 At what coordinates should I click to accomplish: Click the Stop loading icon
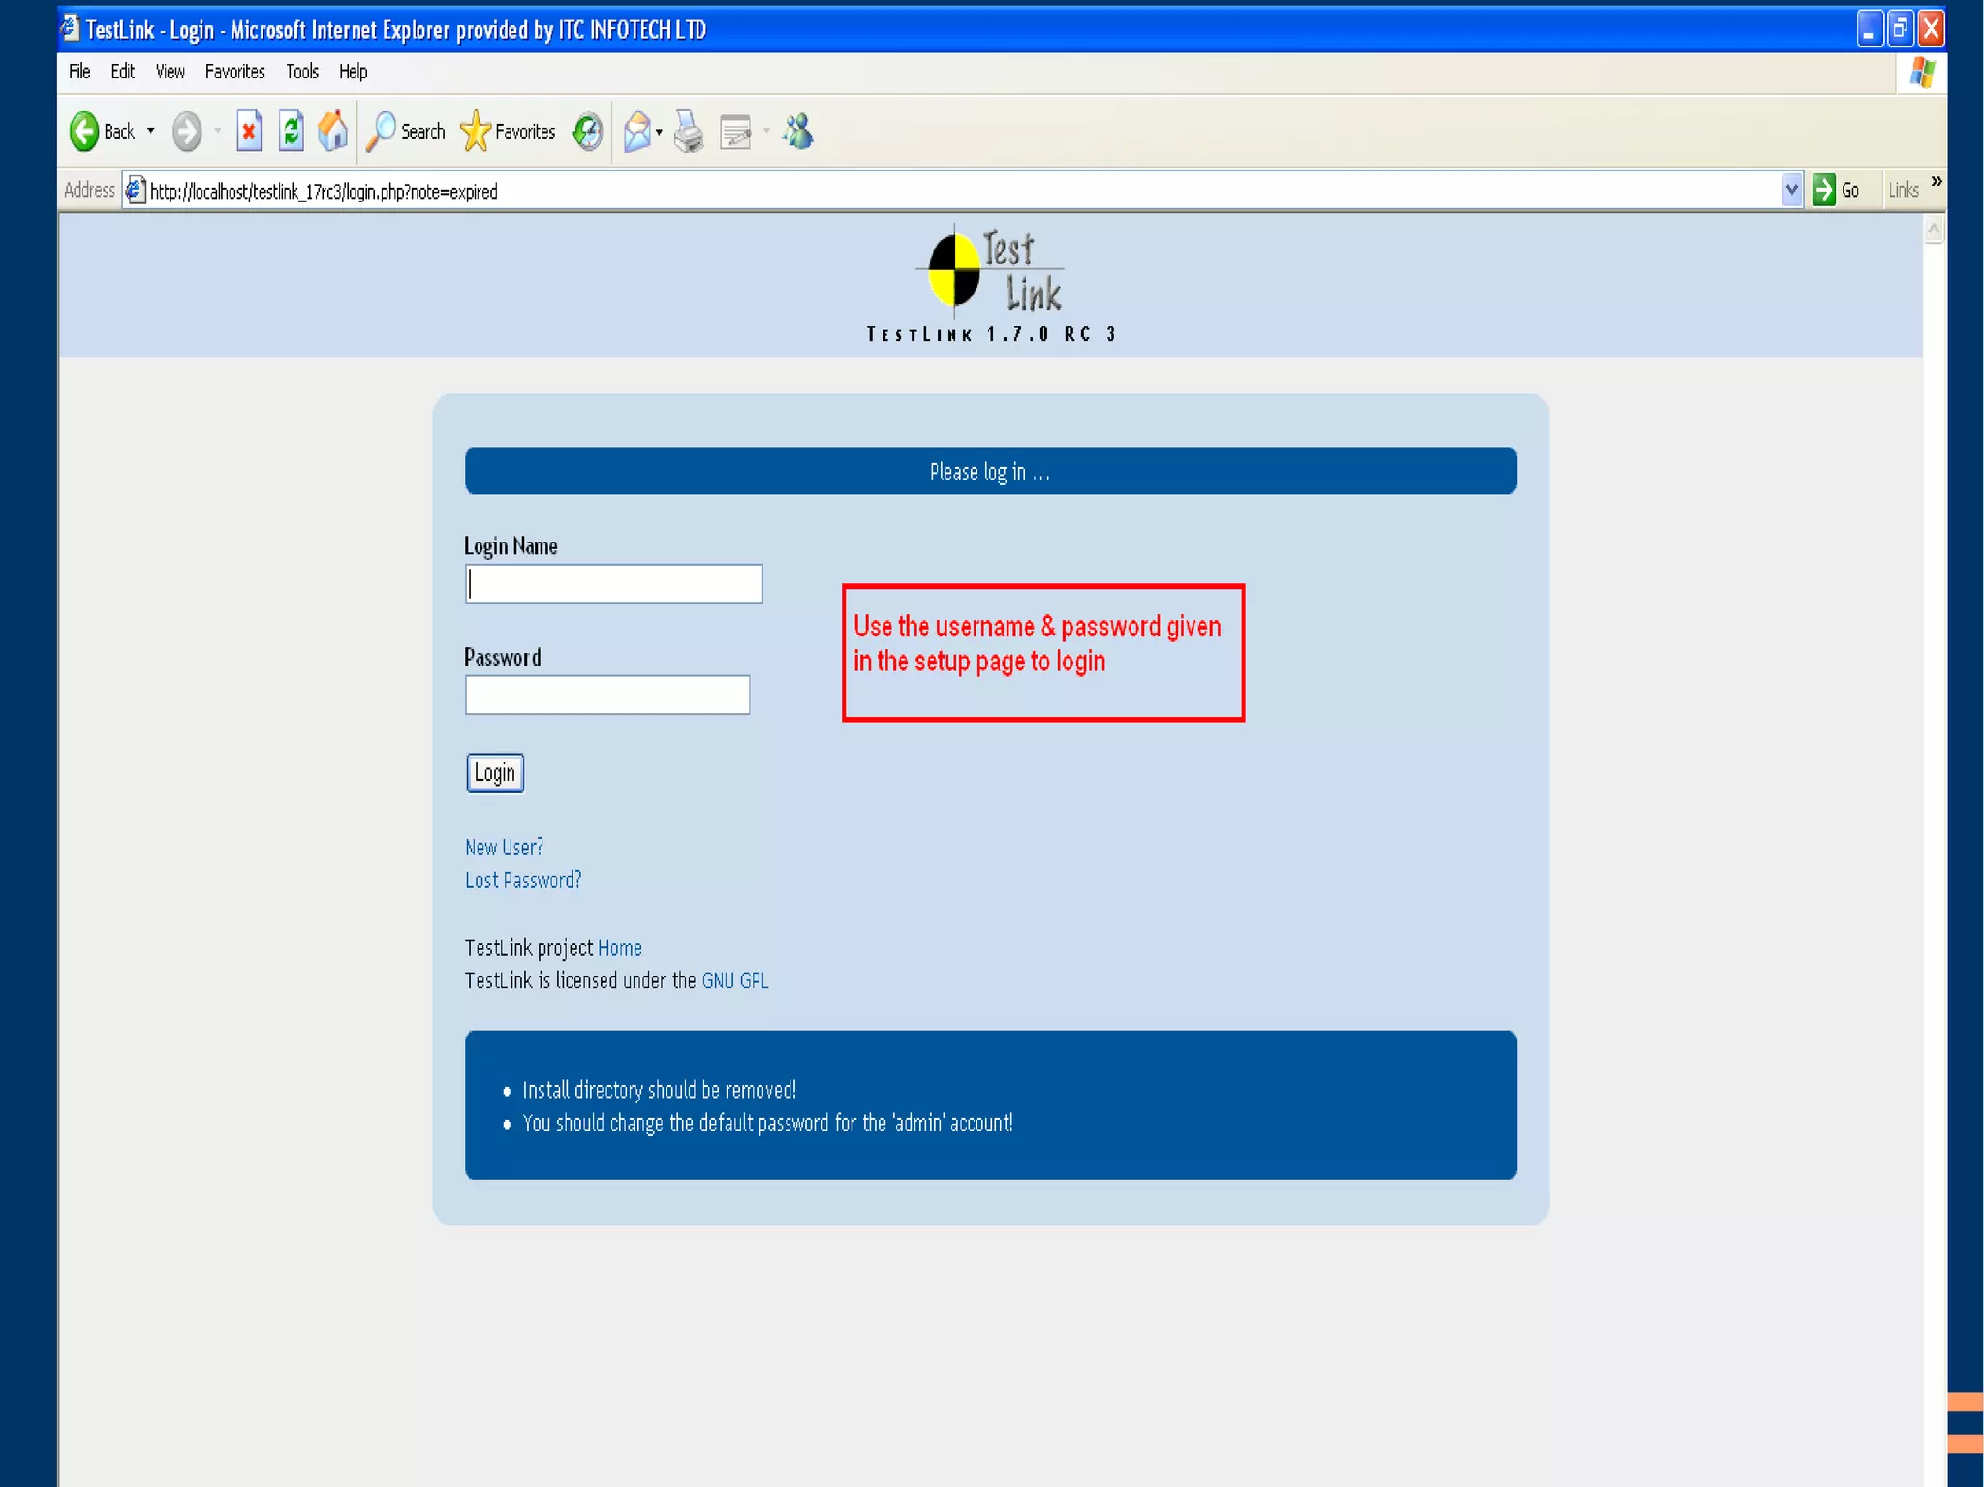click(249, 132)
